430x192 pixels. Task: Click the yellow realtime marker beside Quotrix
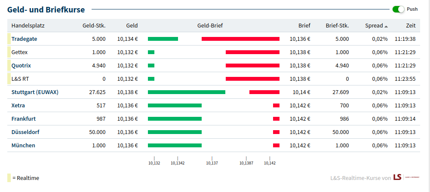9,65
